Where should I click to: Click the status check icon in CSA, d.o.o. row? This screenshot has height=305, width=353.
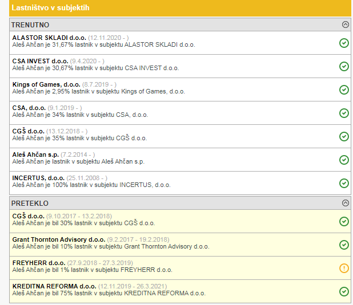tap(344, 113)
